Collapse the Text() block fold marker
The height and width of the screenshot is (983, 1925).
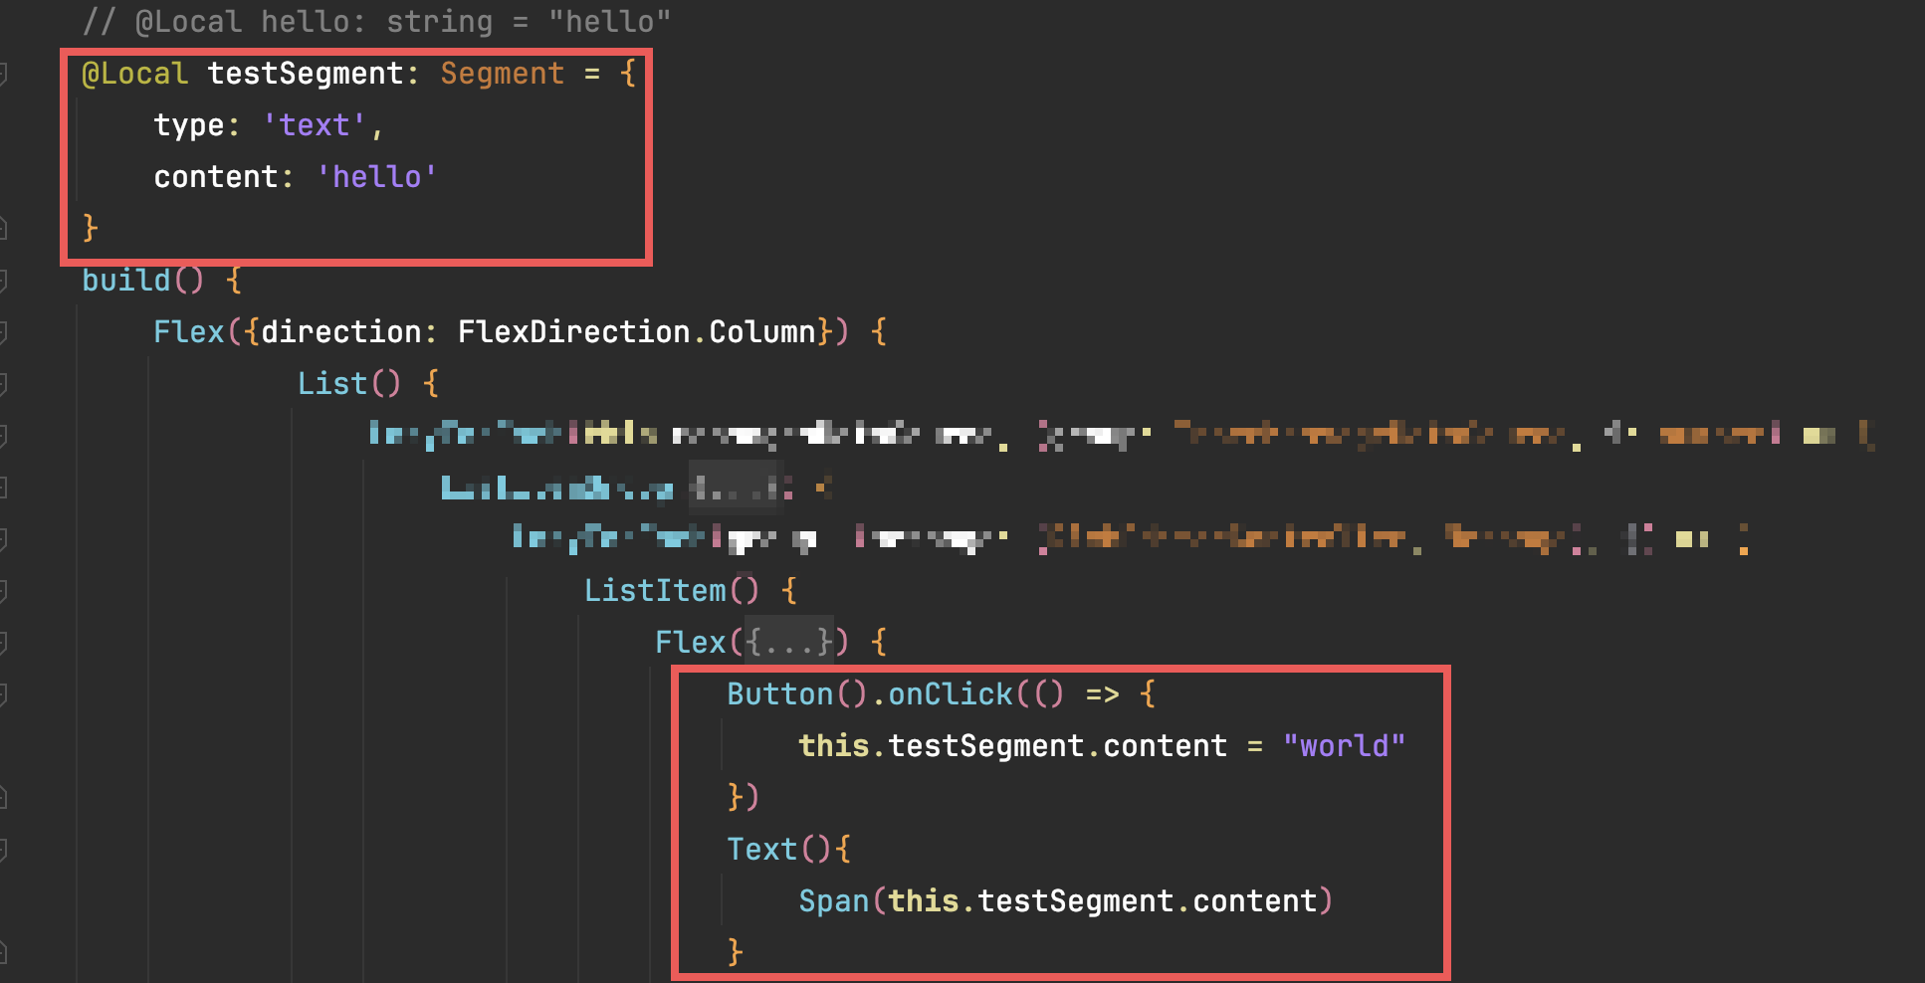[3, 850]
